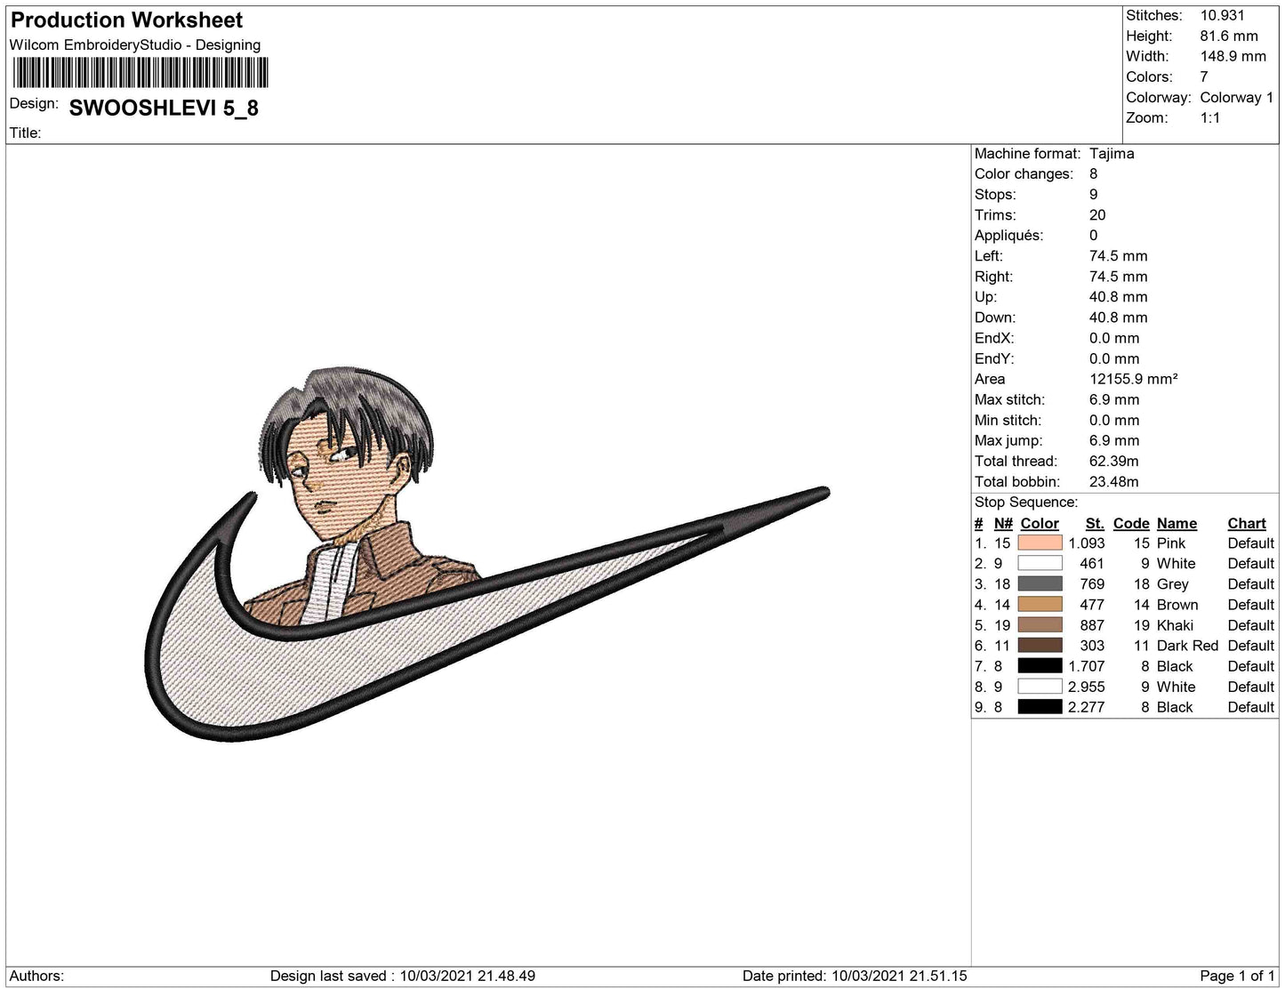Screen dimensions: 1285x989
Task: Click the 'Grey' thread name
Action: click(1173, 584)
